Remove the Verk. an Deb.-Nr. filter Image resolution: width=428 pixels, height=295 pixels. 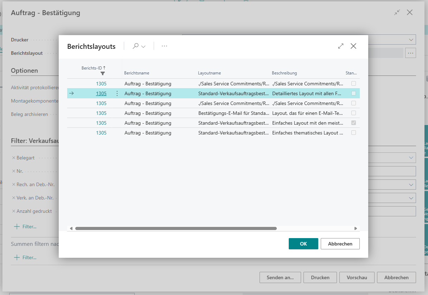click(x=14, y=198)
